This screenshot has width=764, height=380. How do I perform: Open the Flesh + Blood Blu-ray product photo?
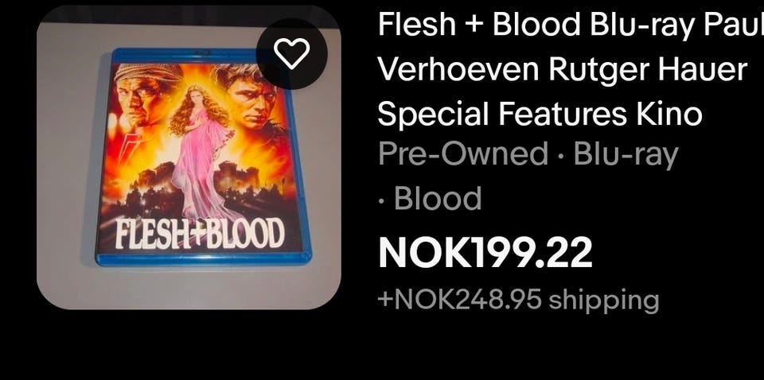(x=189, y=157)
